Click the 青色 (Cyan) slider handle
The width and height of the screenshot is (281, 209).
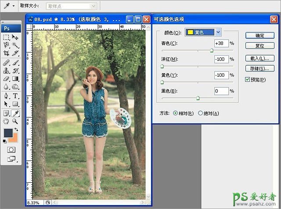click(212, 50)
